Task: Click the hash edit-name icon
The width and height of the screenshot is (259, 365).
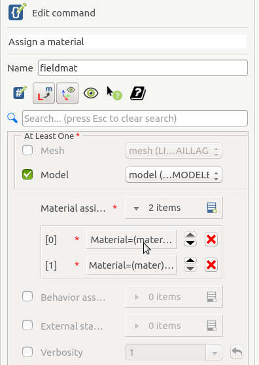Action: click(20, 92)
